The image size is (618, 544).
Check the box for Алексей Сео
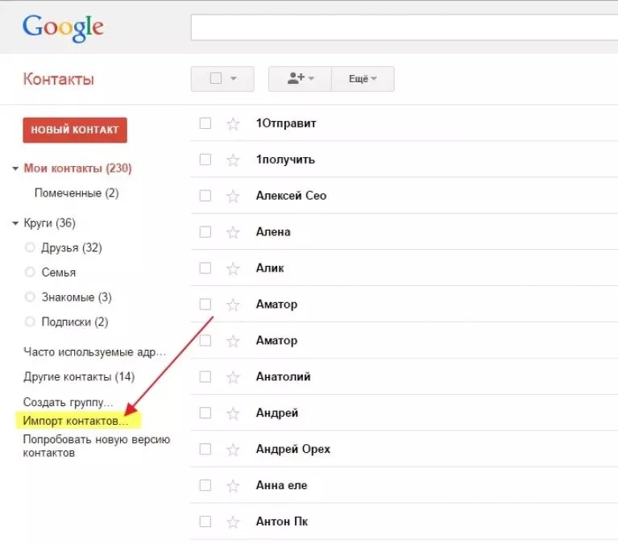pos(205,196)
